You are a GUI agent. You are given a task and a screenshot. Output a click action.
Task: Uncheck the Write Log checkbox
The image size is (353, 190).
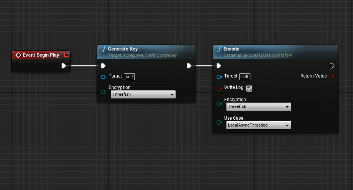pyautogui.click(x=249, y=89)
